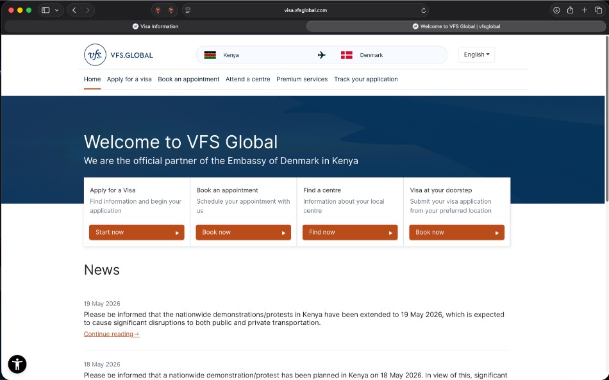Image resolution: width=609 pixels, height=380 pixels.
Task: Go back to the previous page
Action: [x=74, y=10]
